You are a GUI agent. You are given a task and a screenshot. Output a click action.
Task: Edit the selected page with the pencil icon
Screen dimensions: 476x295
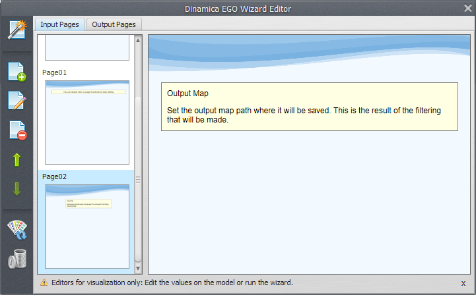point(17,101)
